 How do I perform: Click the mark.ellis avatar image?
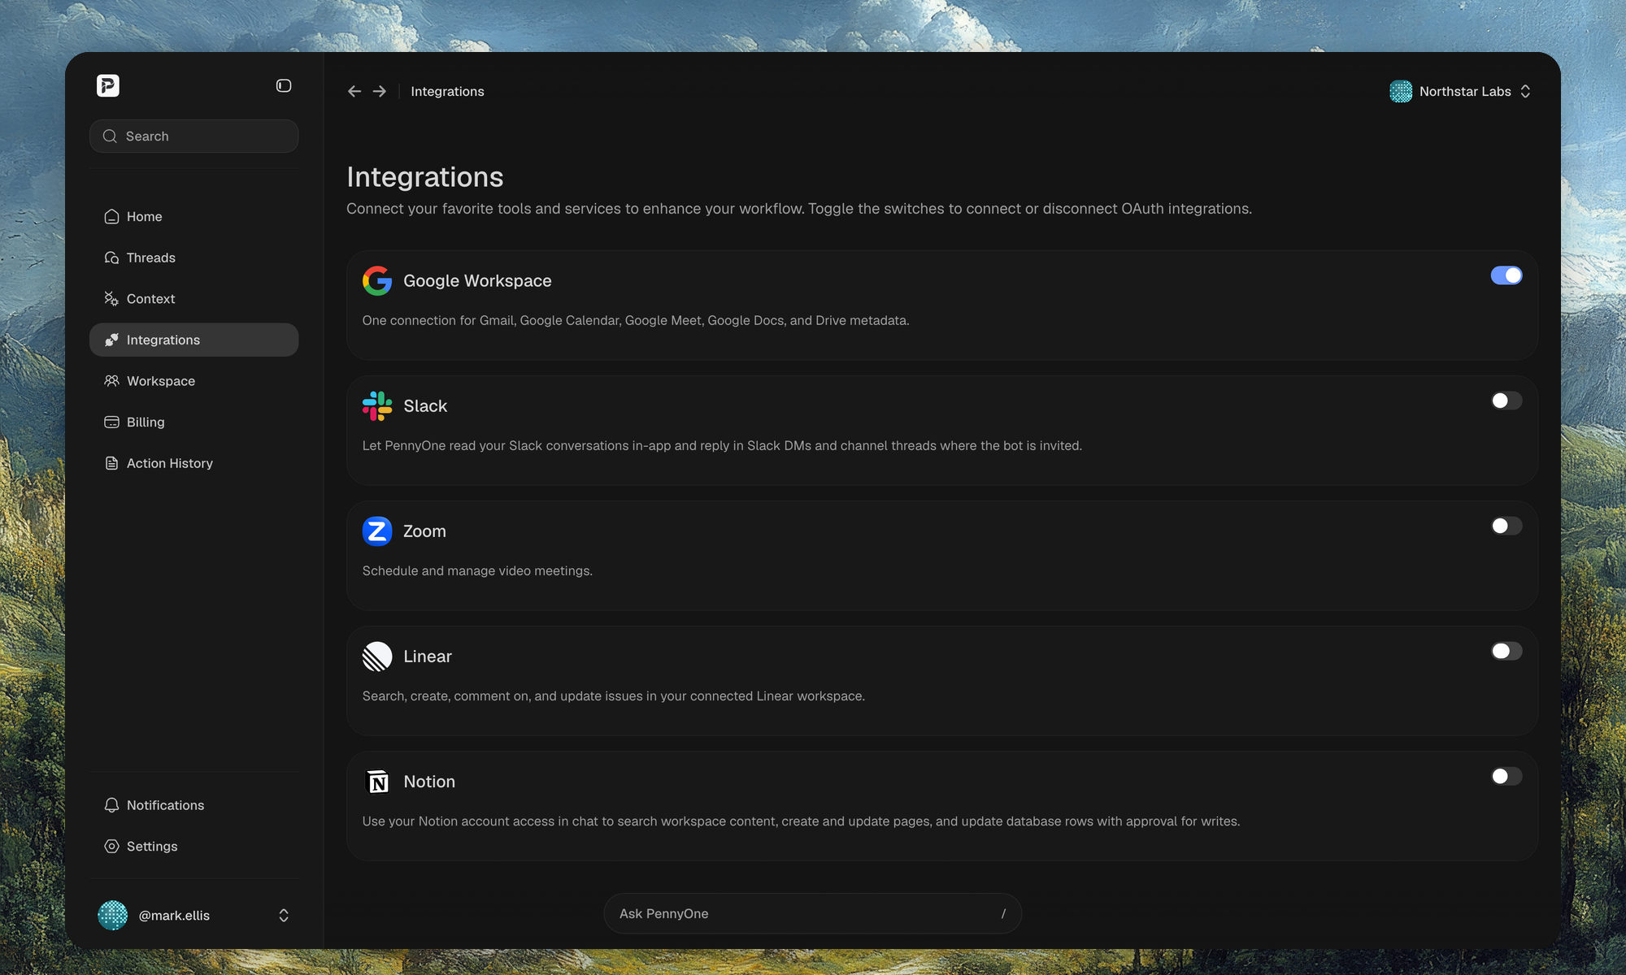[112, 915]
